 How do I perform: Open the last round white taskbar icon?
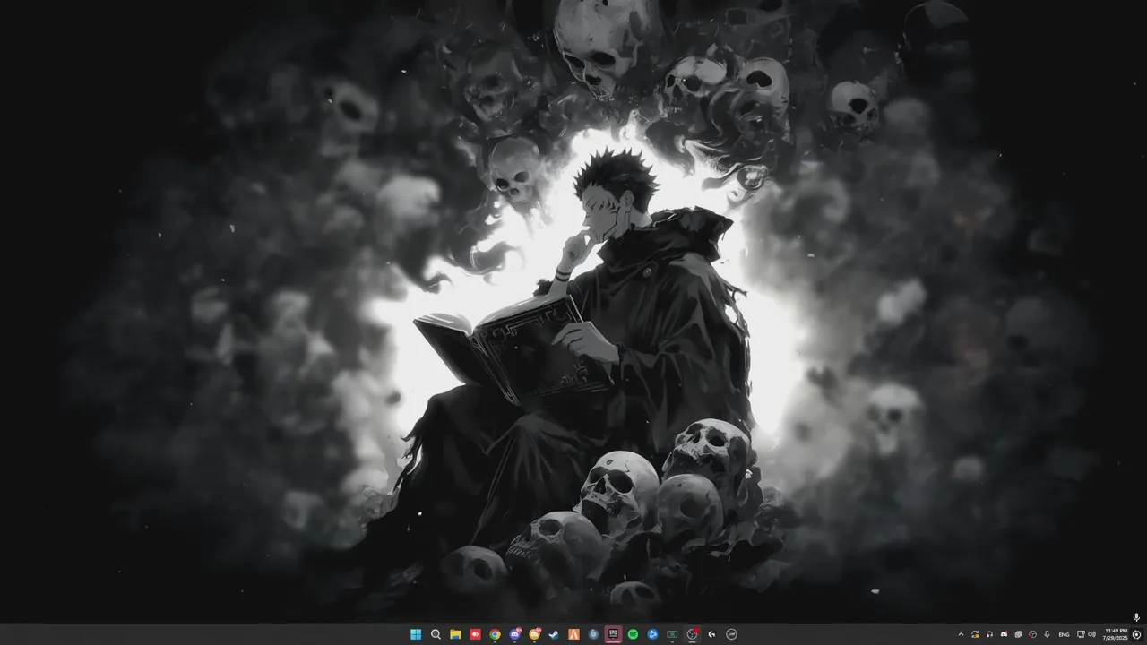coord(731,634)
